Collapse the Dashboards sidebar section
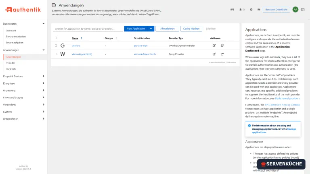 point(44,24)
